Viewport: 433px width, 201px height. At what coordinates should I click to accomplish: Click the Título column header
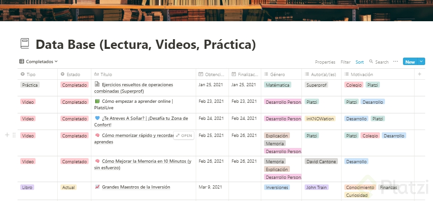pos(106,74)
